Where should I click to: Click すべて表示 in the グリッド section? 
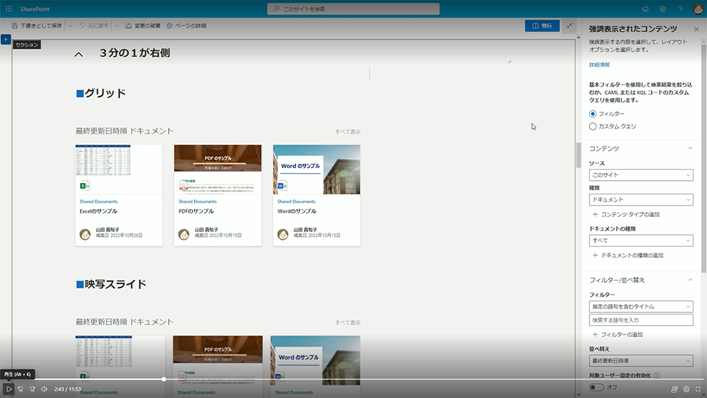[x=348, y=132]
